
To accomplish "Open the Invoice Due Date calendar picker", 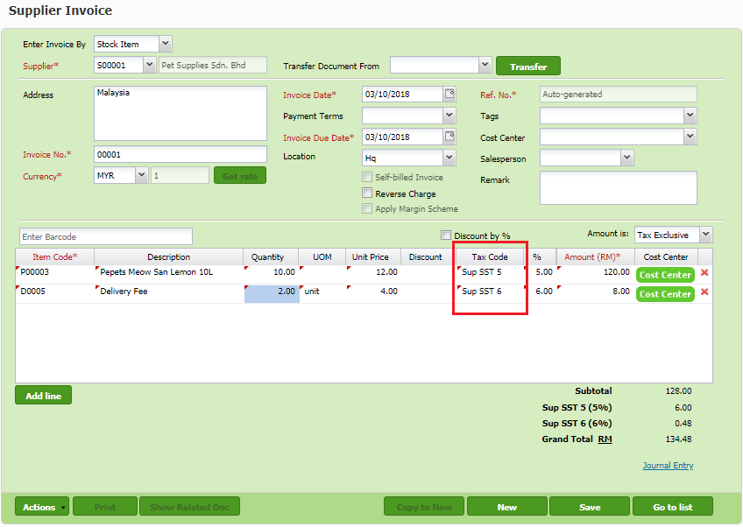I will [449, 137].
